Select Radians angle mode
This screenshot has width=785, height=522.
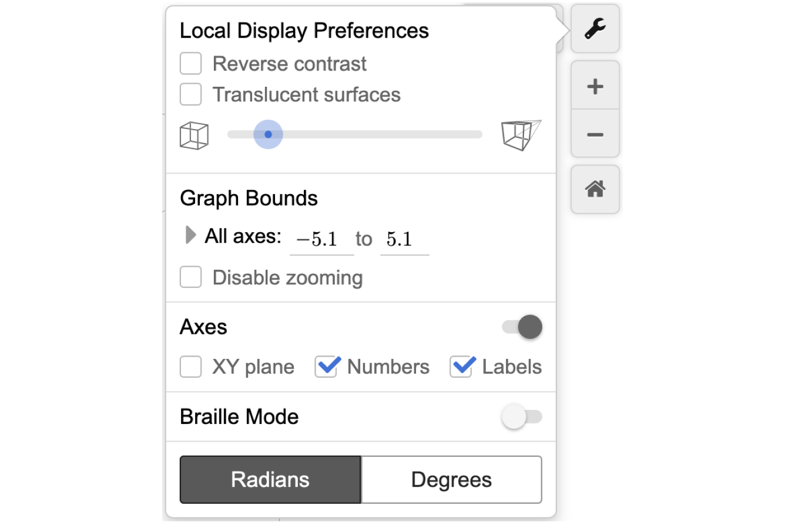click(x=270, y=480)
